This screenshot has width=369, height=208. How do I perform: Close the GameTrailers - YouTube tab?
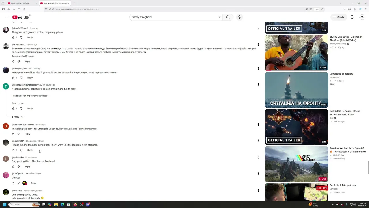[x=36, y=3]
